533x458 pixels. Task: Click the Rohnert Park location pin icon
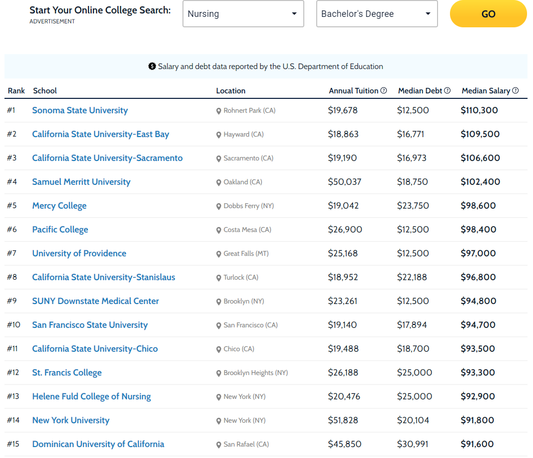tap(219, 111)
